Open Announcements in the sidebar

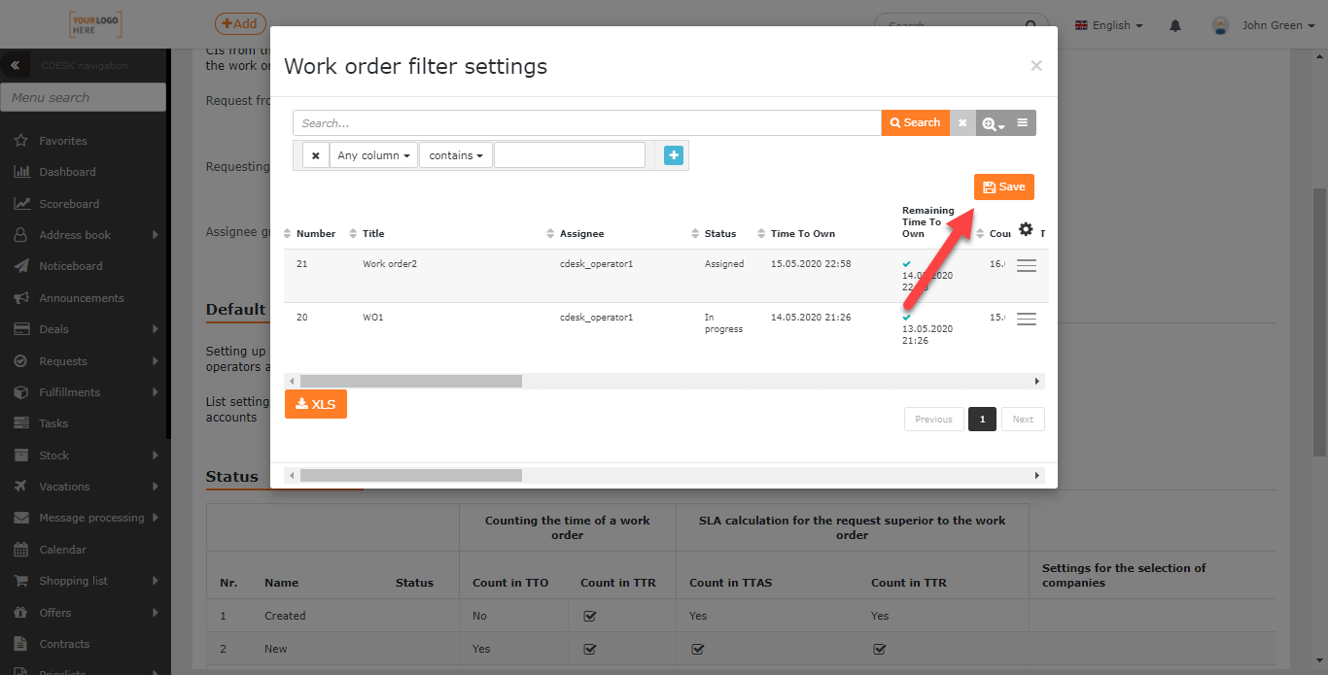82,298
